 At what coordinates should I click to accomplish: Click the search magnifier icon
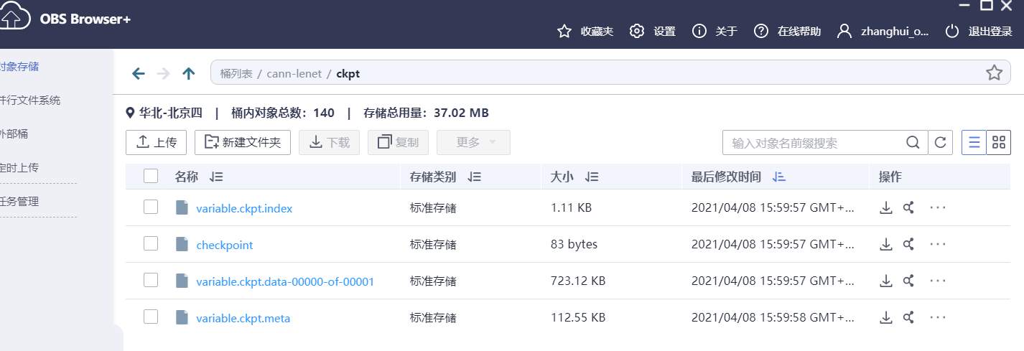pos(913,143)
